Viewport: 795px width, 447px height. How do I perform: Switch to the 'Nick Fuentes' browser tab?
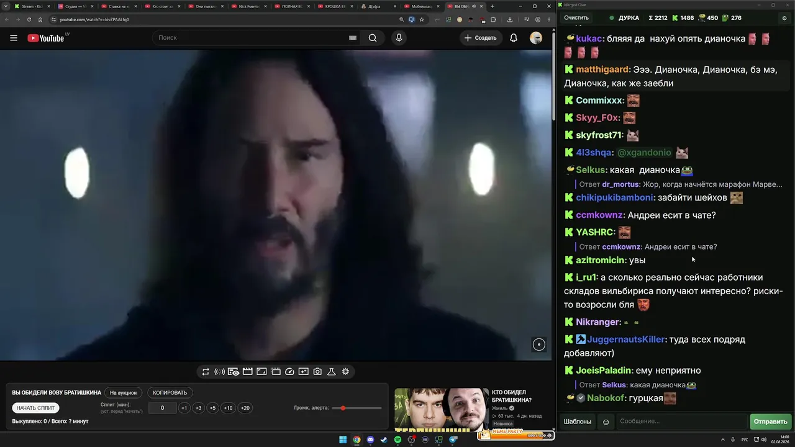point(250,6)
